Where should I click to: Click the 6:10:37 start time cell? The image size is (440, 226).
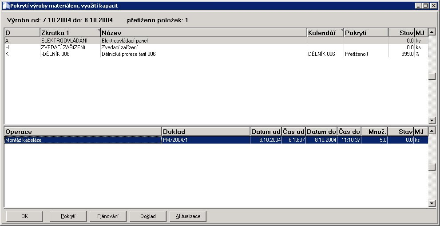pos(294,140)
